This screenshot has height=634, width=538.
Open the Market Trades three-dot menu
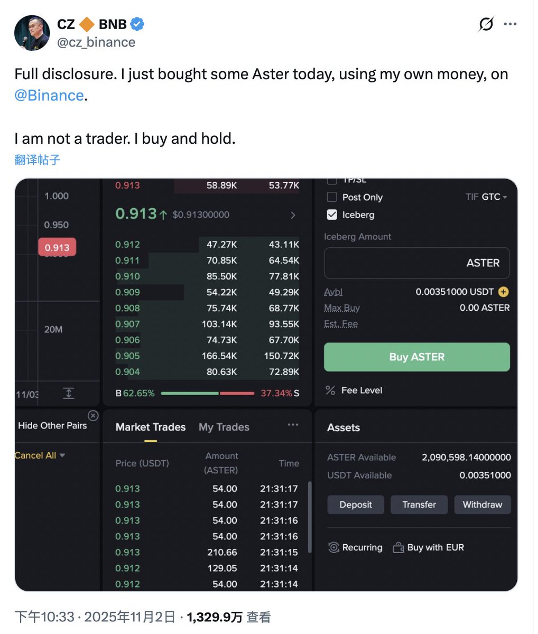[x=293, y=425]
